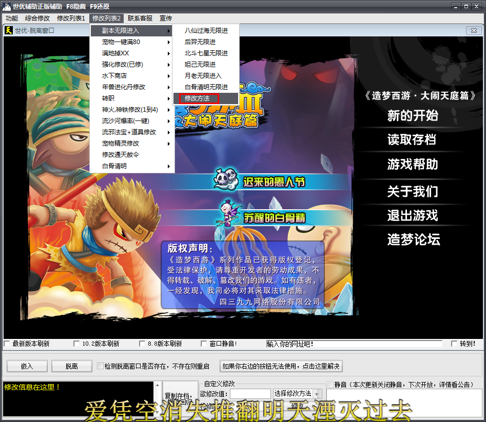Toggle 10.2版本刷新 checkbox
The height and width of the screenshot is (422, 486).
pyautogui.click(x=76, y=344)
